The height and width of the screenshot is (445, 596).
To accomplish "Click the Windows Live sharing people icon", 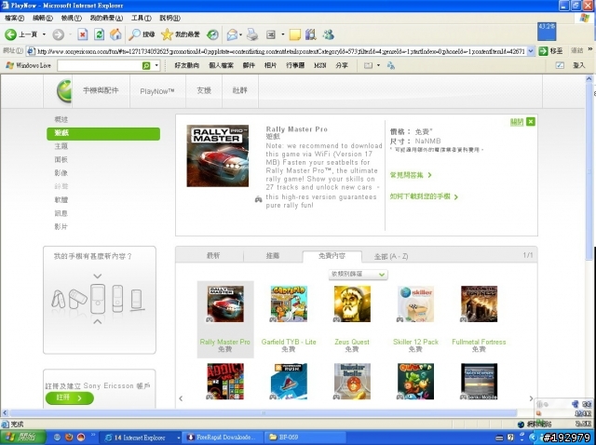I will 391,66.
